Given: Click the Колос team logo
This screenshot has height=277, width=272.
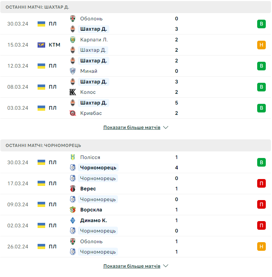Looking at the screenshot, I should (x=73, y=92).
